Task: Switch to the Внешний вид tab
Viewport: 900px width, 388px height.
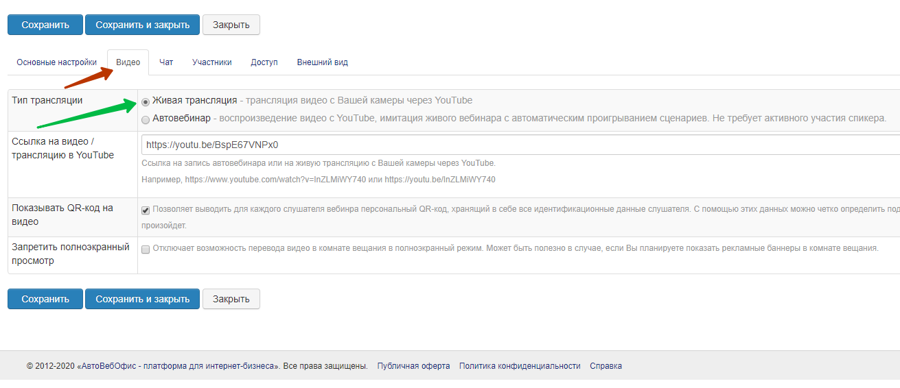Action: (322, 62)
